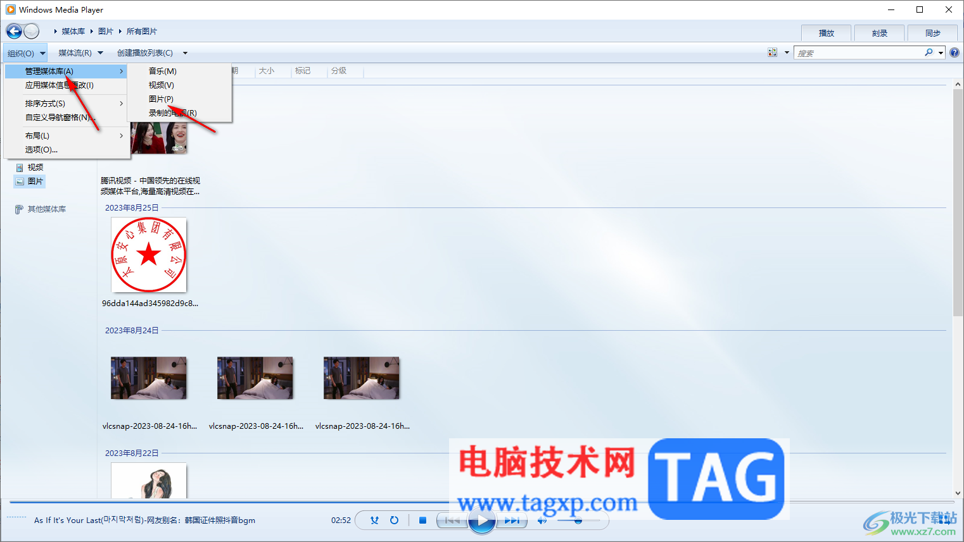This screenshot has height=542, width=964.
Task: Mute the player volume
Action: coord(542,520)
